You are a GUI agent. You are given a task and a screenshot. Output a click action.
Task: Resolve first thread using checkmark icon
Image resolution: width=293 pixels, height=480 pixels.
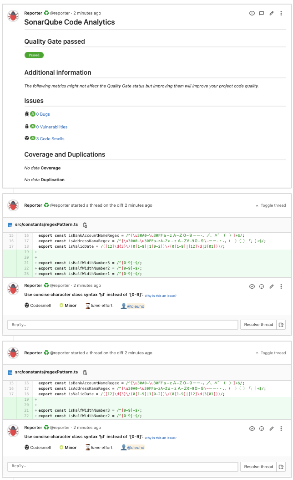252,286
